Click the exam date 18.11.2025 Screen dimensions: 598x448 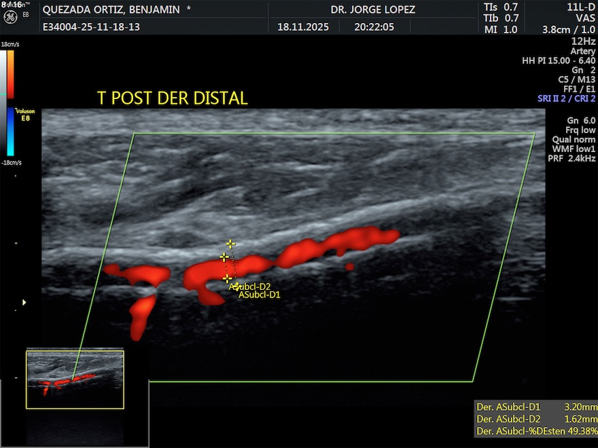point(303,27)
